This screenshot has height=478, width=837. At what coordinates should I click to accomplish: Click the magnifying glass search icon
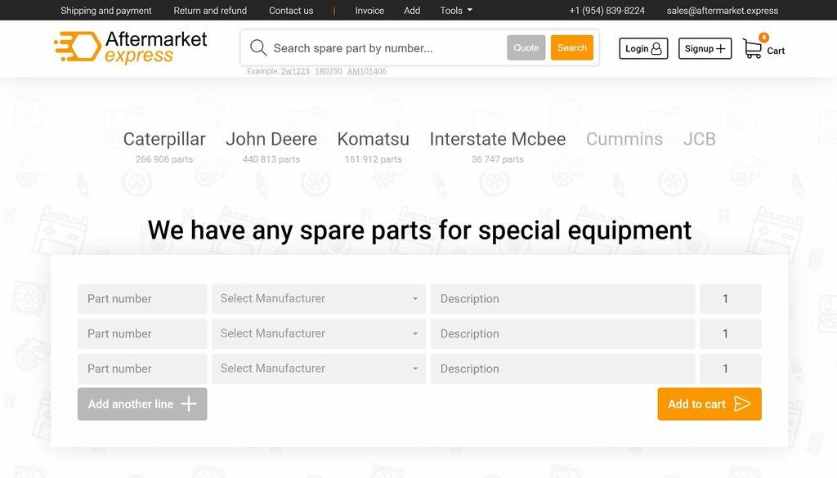(x=258, y=47)
